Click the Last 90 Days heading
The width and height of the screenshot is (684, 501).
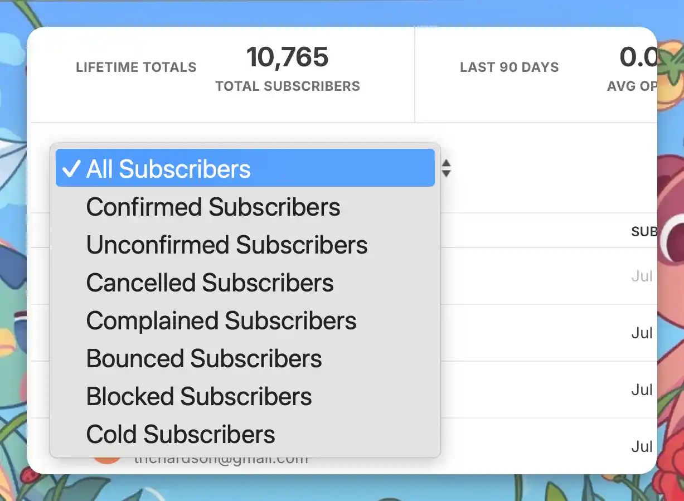coord(509,68)
